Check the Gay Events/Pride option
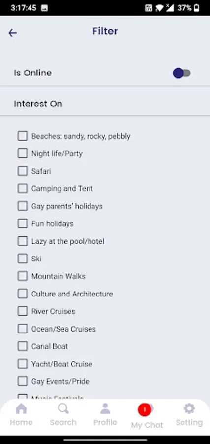This screenshot has height=444, width=210. [x=23, y=381]
